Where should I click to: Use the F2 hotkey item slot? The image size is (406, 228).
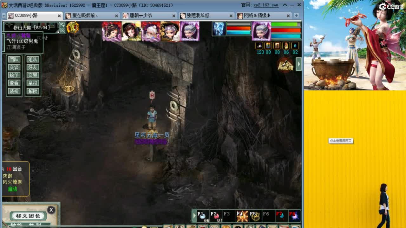click(216, 216)
